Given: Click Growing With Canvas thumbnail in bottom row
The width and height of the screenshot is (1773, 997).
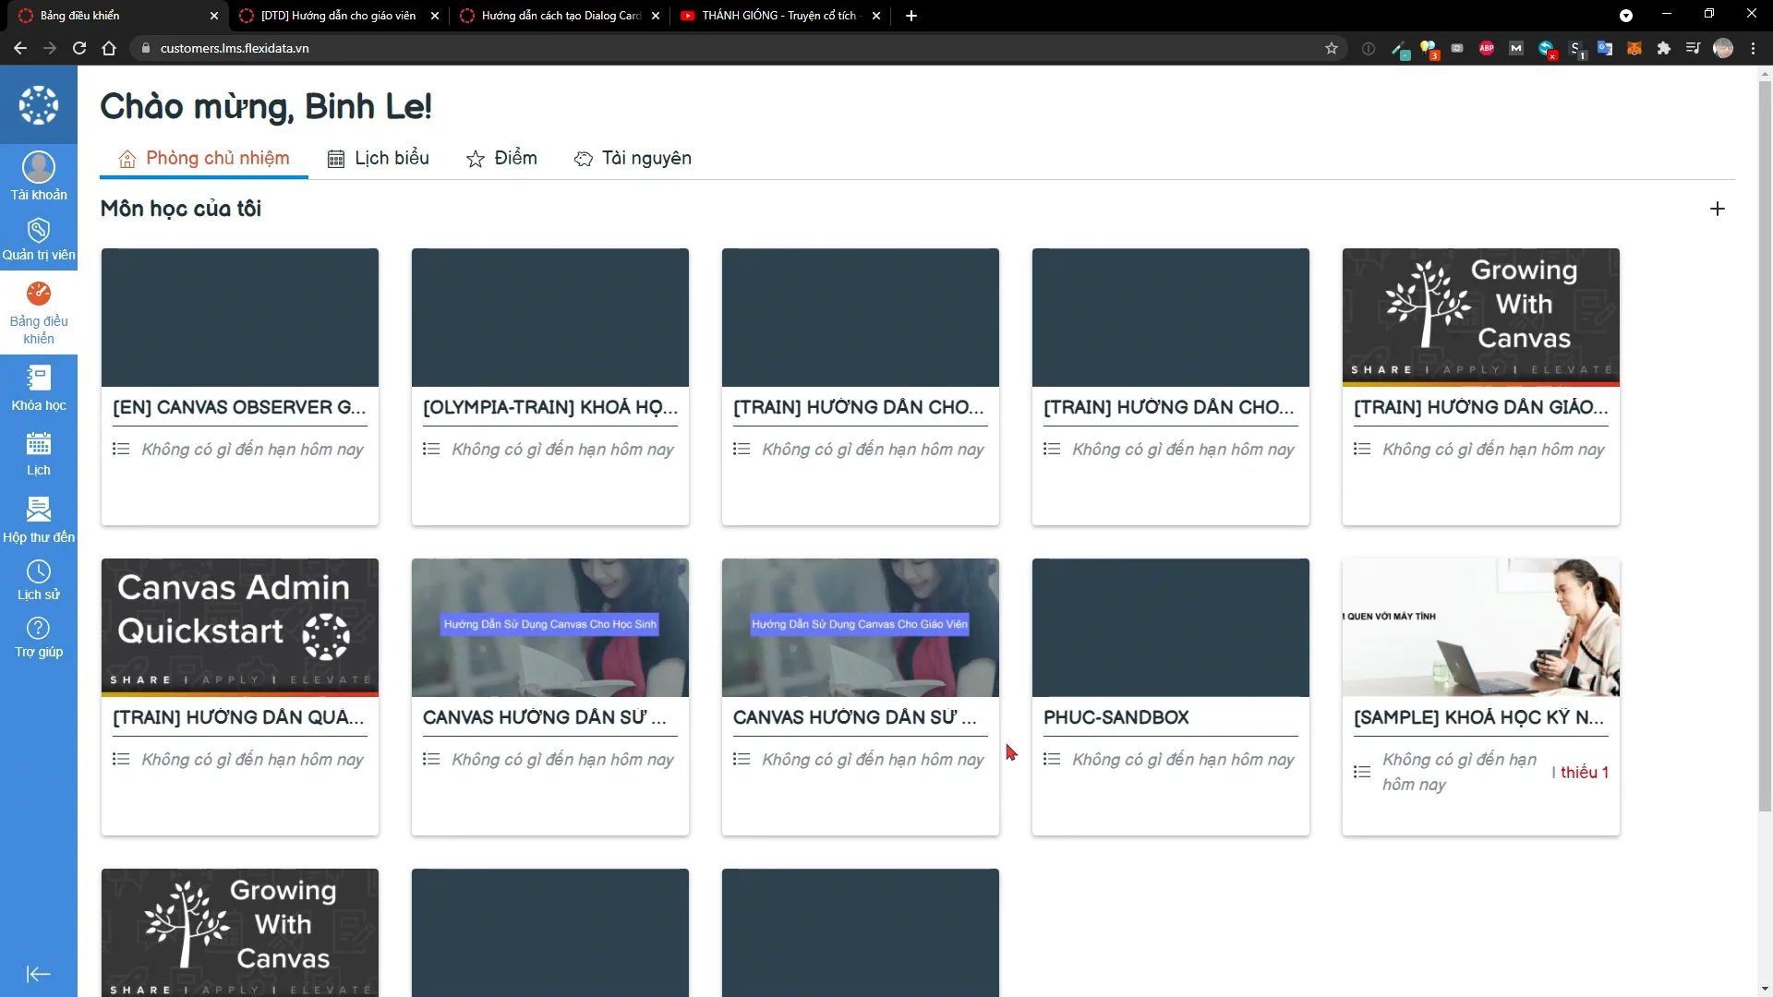Looking at the screenshot, I should tap(239, 932).
